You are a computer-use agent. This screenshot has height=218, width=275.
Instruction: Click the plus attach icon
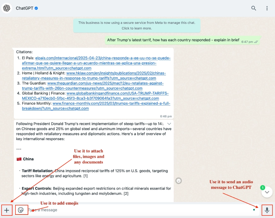[x=7, y=210]
